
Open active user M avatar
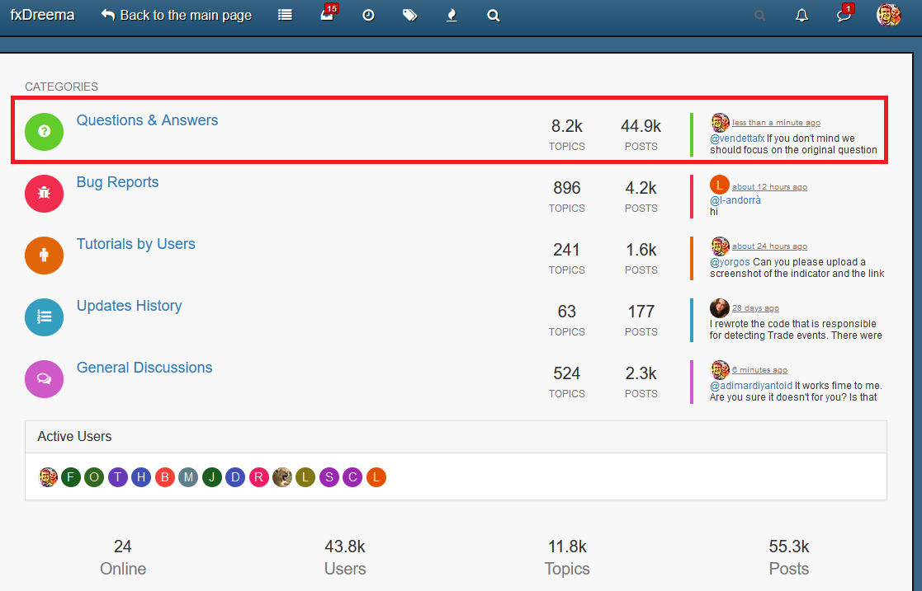(x=188, y=477)
